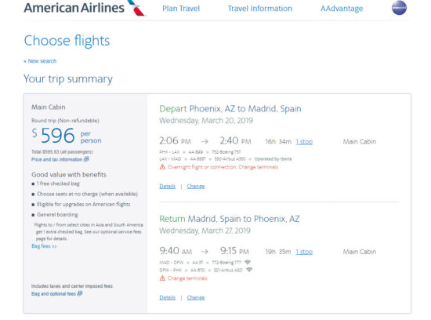Click the oneworld alliance globe icon
The image size is (431, 320).
point(399,8)
